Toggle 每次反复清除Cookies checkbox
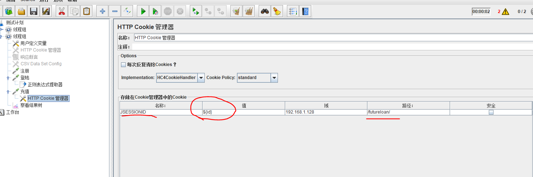Screen dimensions: 533x177 [x=123, y=65]
